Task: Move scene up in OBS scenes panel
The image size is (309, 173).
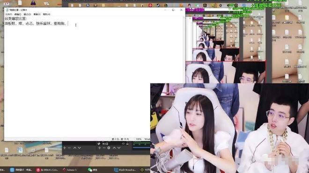Action: coord(75,148)
